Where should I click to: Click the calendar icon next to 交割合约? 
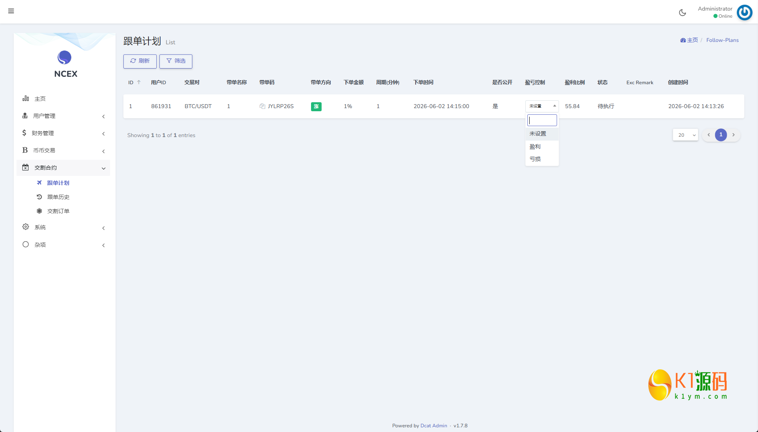[25, 167]
